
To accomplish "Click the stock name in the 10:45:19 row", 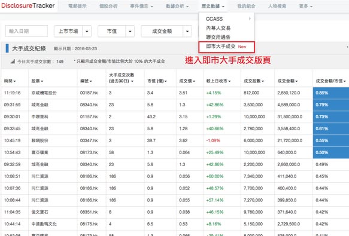I will [x=40, y=140].
